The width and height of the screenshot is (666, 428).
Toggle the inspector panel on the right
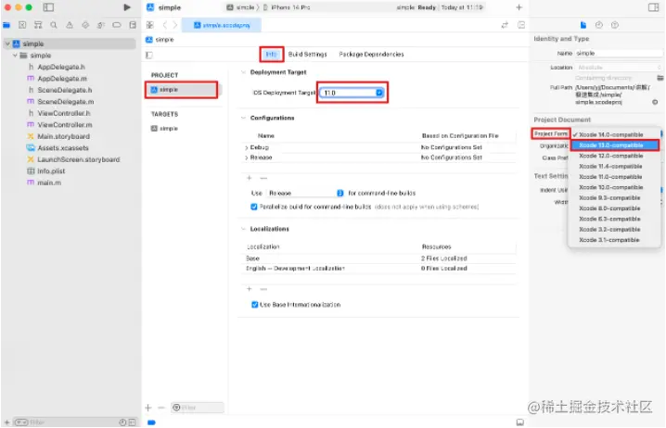(x=653, y=7)
